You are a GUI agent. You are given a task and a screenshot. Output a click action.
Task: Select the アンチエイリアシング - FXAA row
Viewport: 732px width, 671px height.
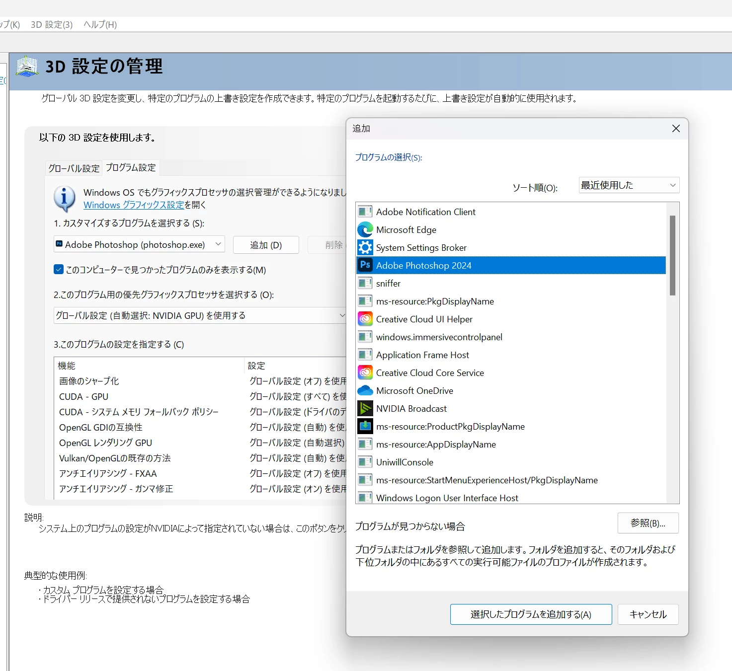coord(200,473)
